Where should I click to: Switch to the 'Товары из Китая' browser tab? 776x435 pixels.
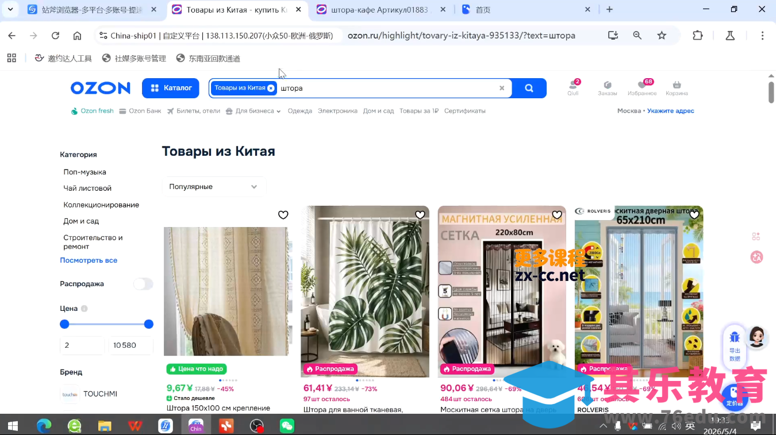(237, 10)
